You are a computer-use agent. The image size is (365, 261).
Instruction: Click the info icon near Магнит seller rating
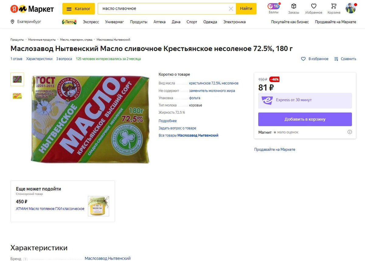pos(350,132)
